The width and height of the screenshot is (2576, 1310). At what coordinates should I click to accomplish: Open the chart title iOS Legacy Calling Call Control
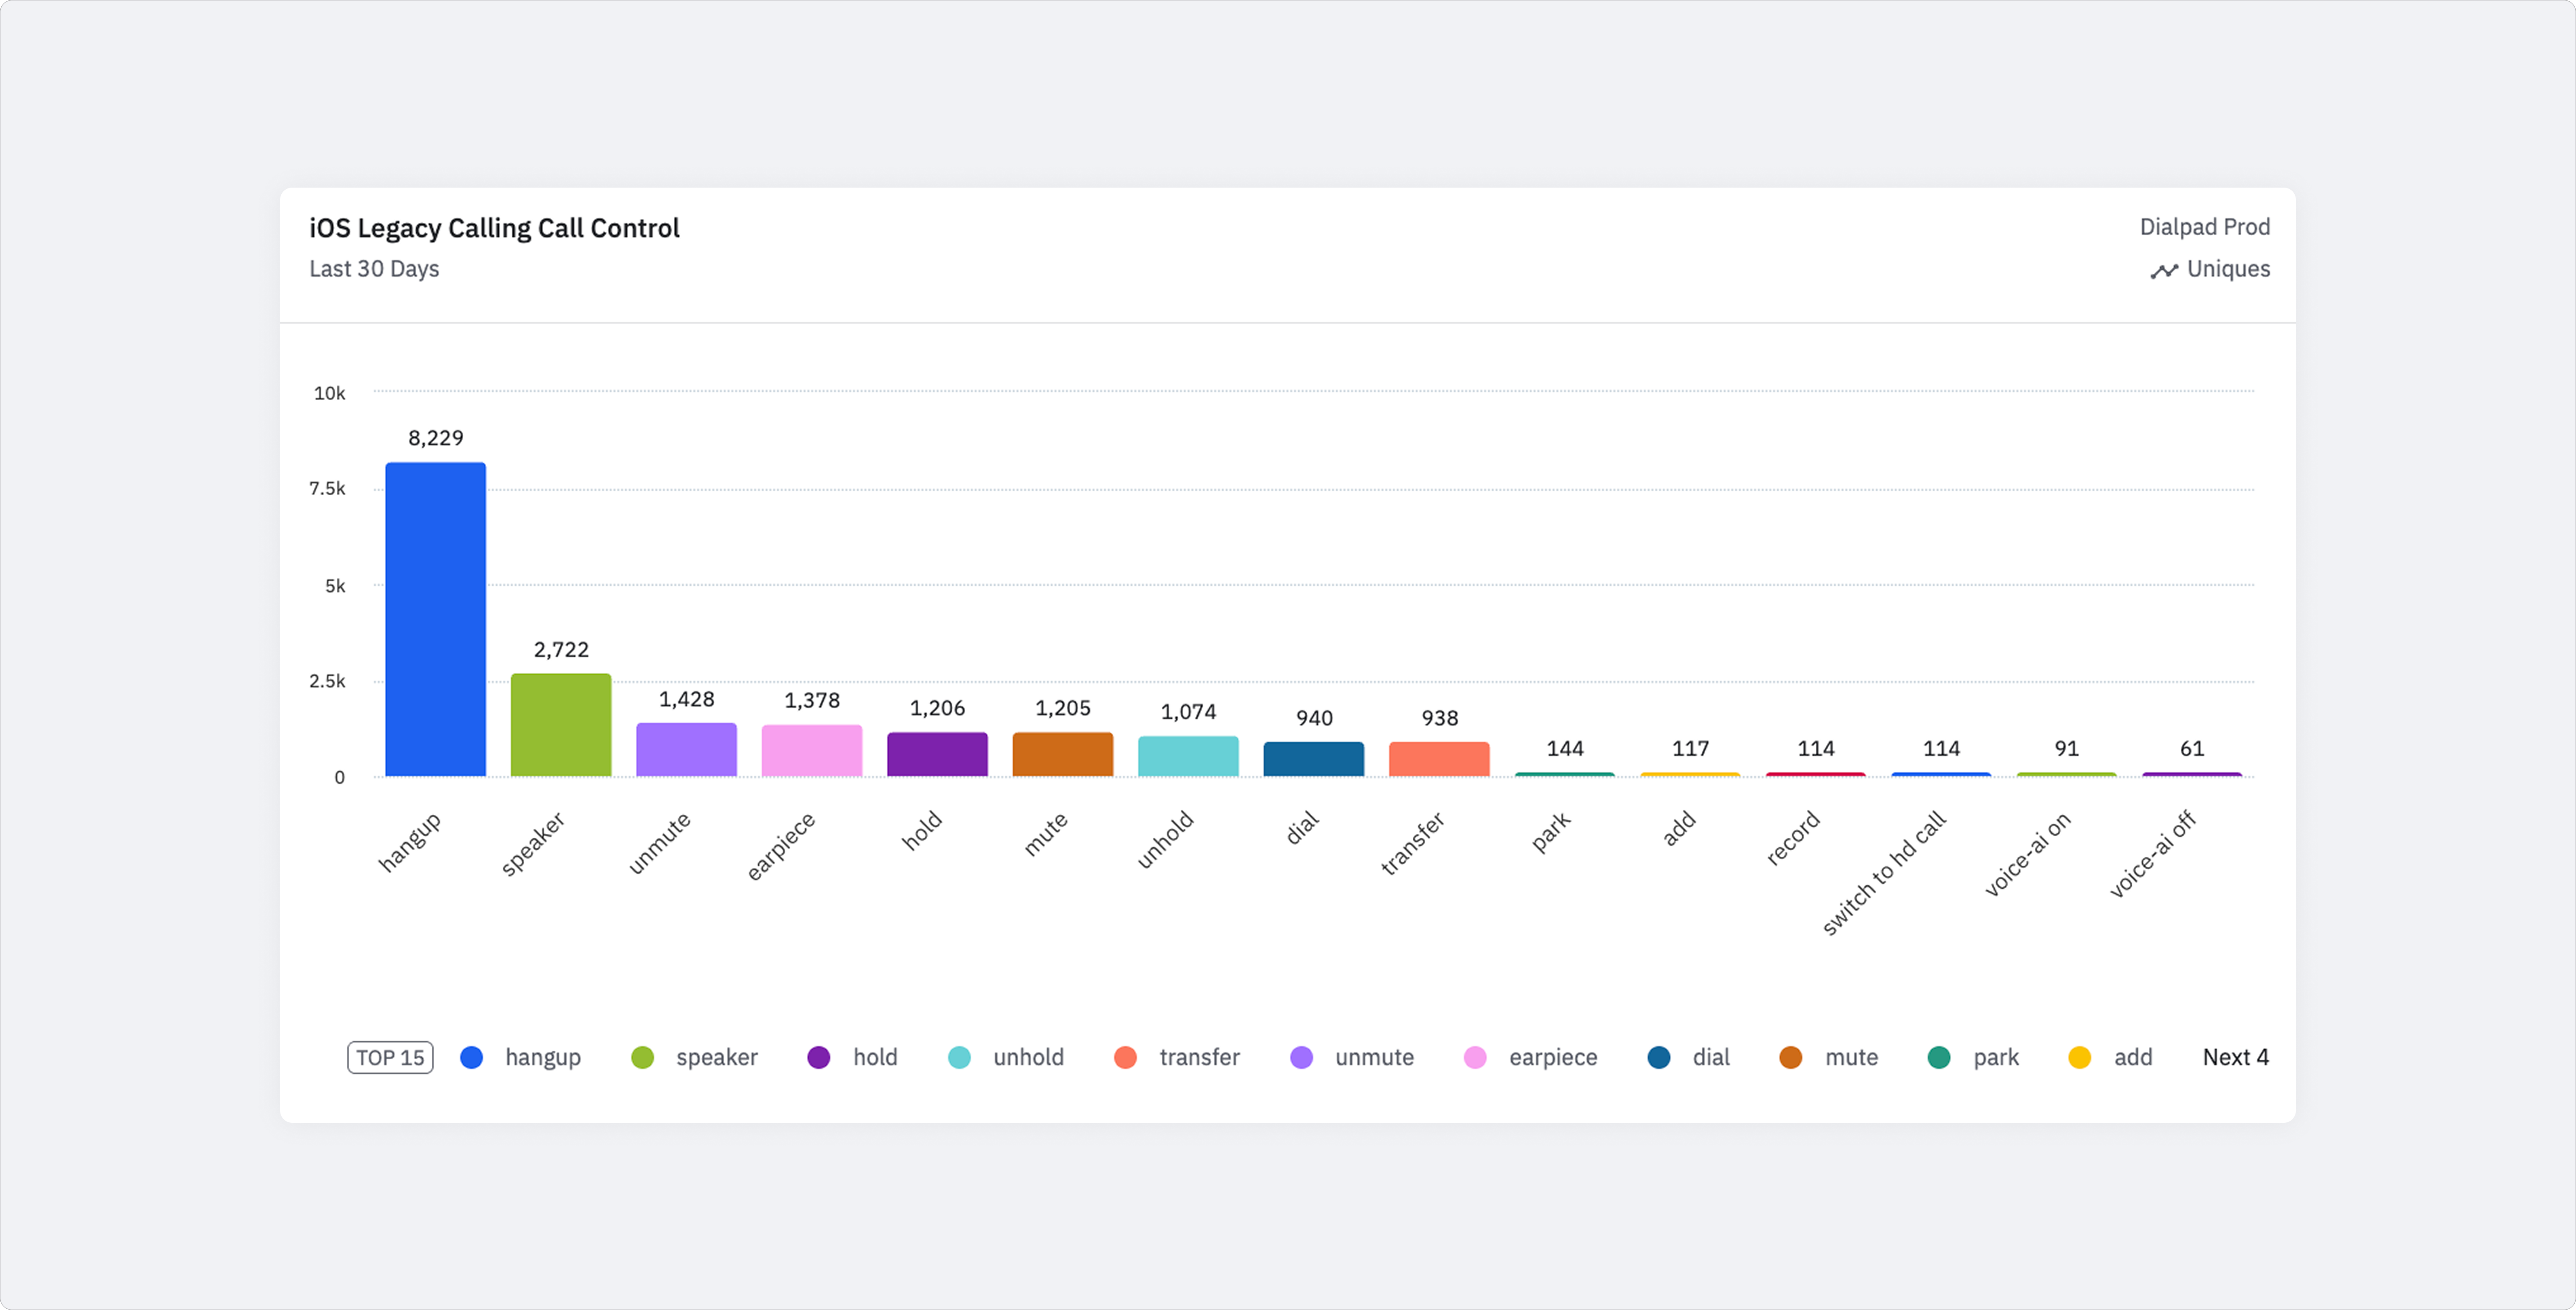[494, 229]
